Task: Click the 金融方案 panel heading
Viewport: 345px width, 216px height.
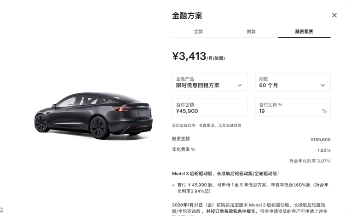Action: (x=187, y=16)
